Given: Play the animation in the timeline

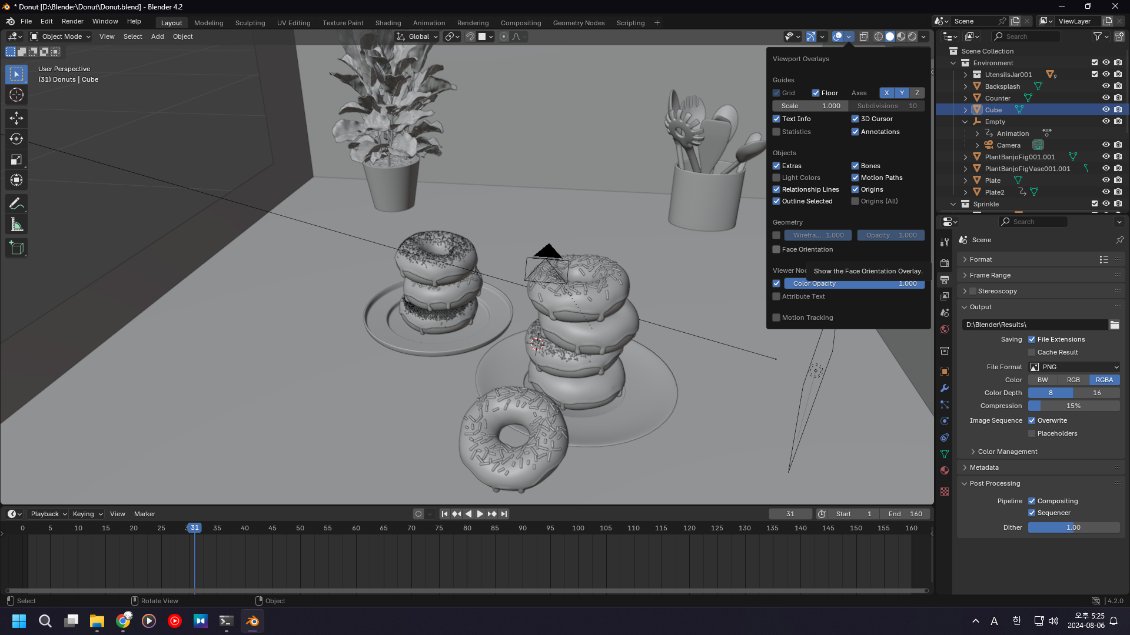Looking at the screenshot, I should (480, 514).
